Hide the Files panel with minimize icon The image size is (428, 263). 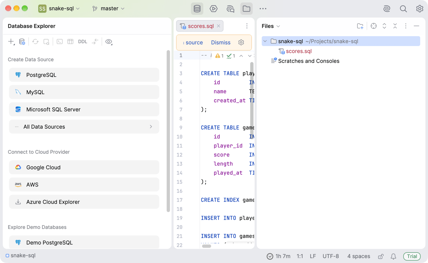pos(416,26)
